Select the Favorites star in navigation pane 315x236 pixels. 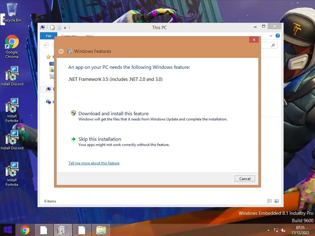click(x=48, y=57)
